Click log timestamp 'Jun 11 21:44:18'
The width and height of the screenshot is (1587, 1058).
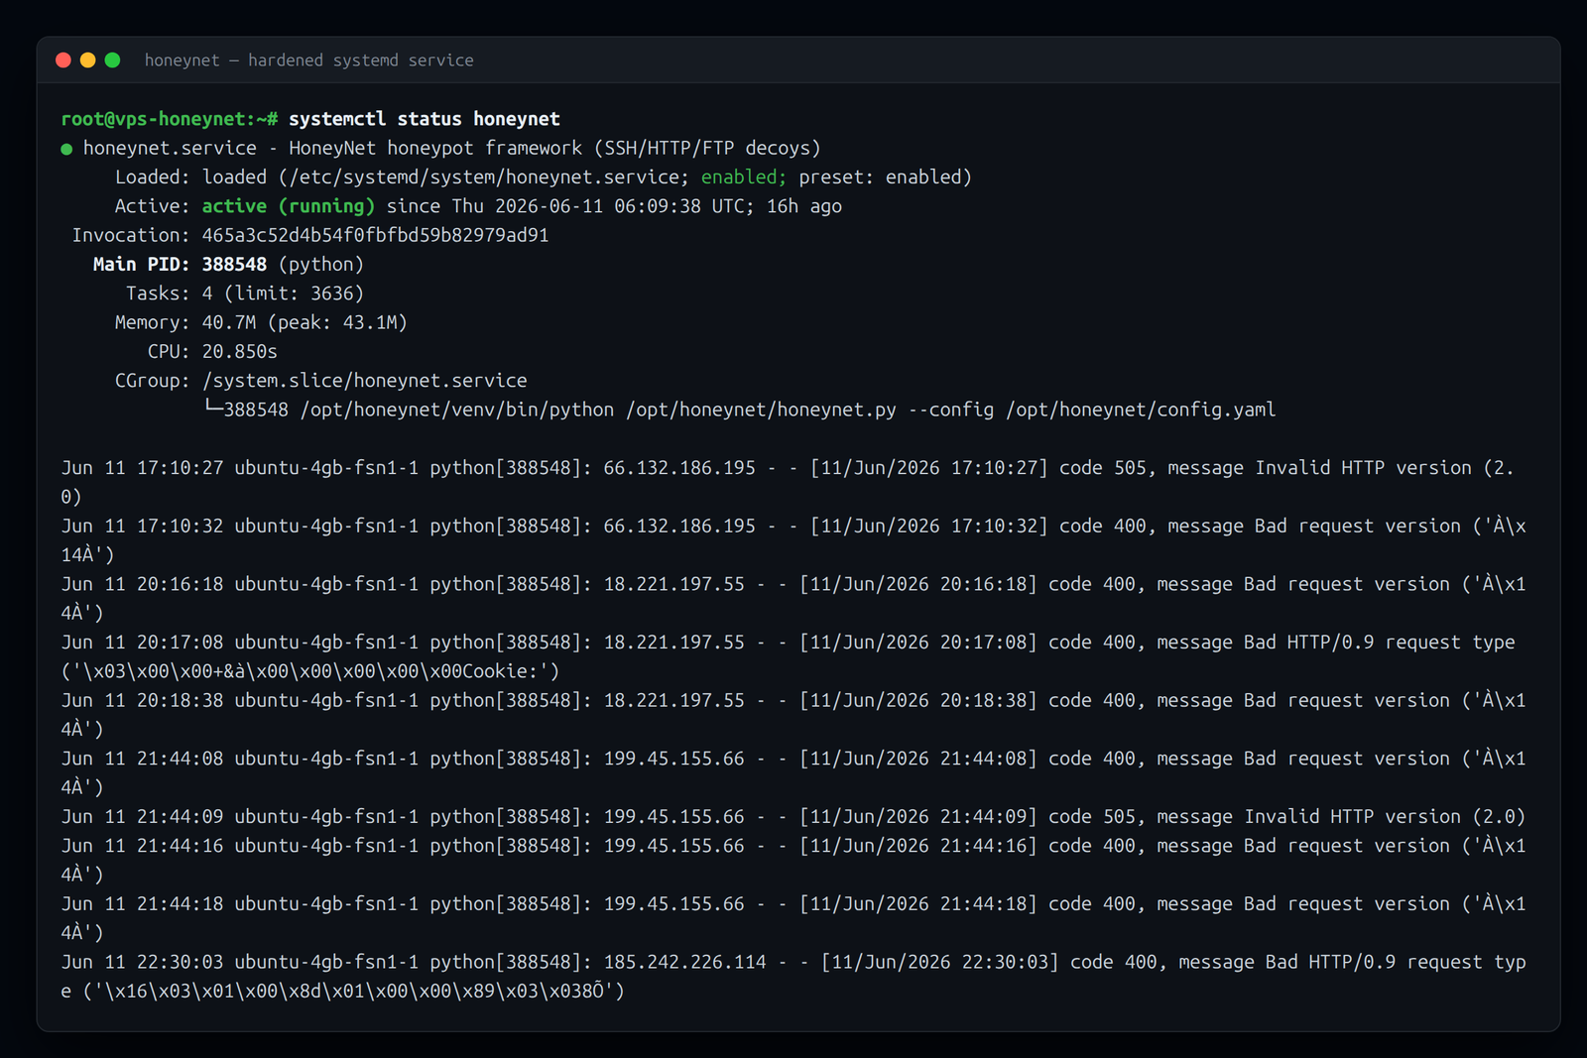143,904
